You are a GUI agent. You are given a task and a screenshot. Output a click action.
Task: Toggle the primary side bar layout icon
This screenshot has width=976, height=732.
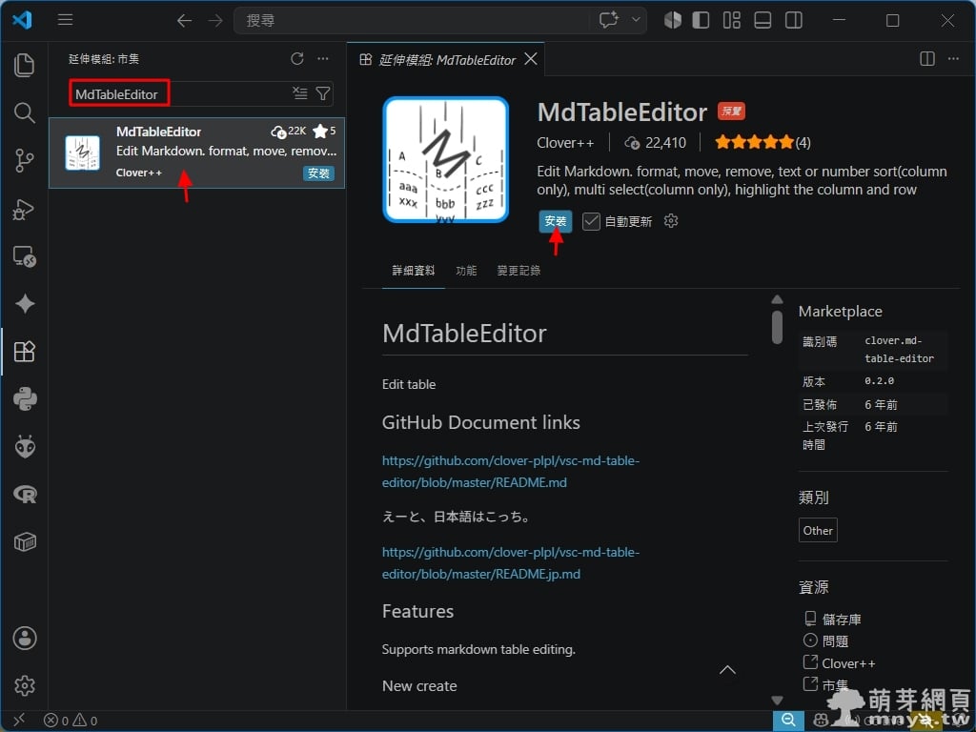click(701, 20)
